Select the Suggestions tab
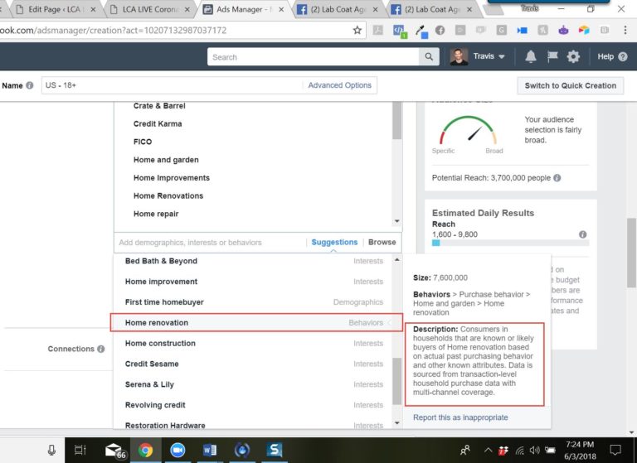This screenshot has width=637, height=463. (x=334, y=242)
